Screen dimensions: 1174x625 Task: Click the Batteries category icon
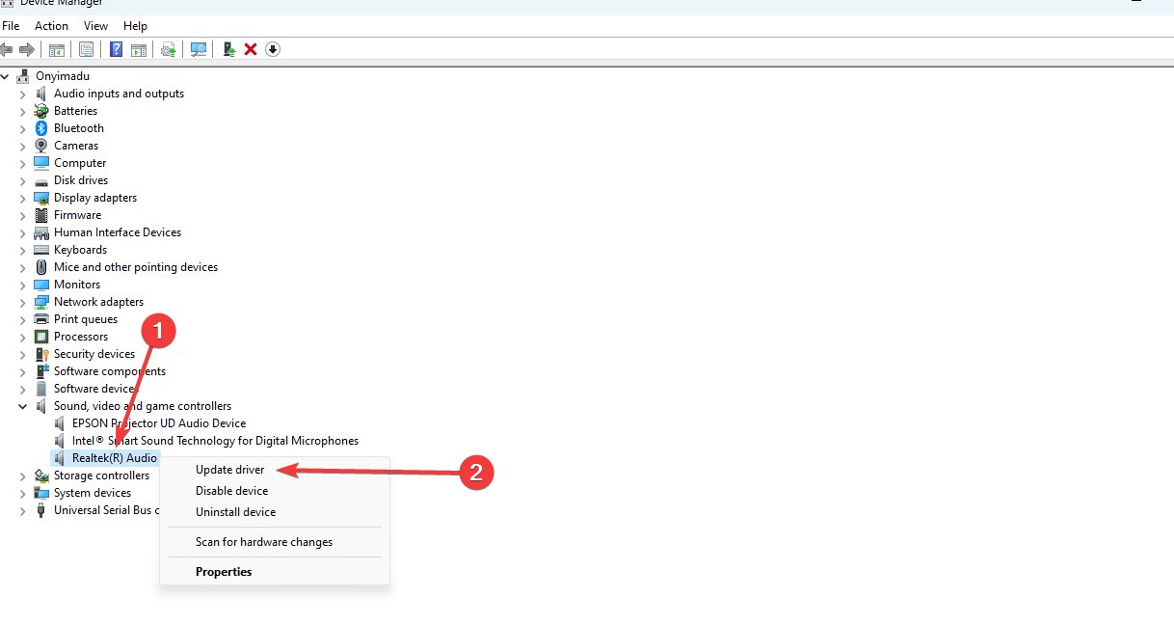[x=41, y=111]
